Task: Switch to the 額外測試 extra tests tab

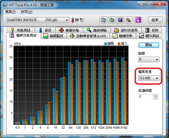Action: click(149, 36)
